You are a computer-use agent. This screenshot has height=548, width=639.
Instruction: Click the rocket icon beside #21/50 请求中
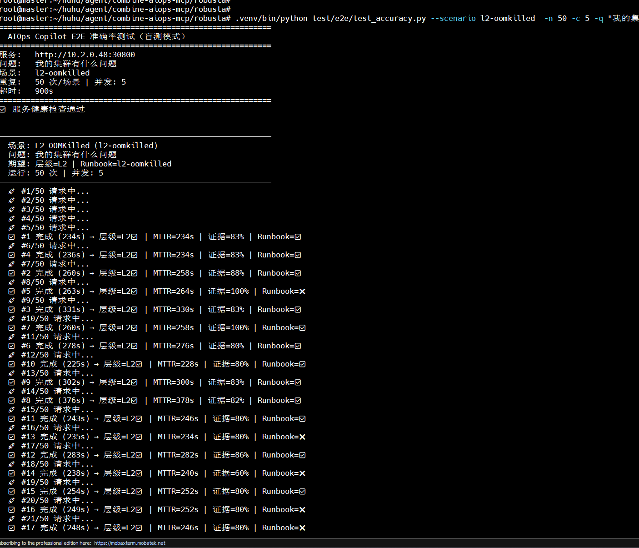[x=11, y=519]
